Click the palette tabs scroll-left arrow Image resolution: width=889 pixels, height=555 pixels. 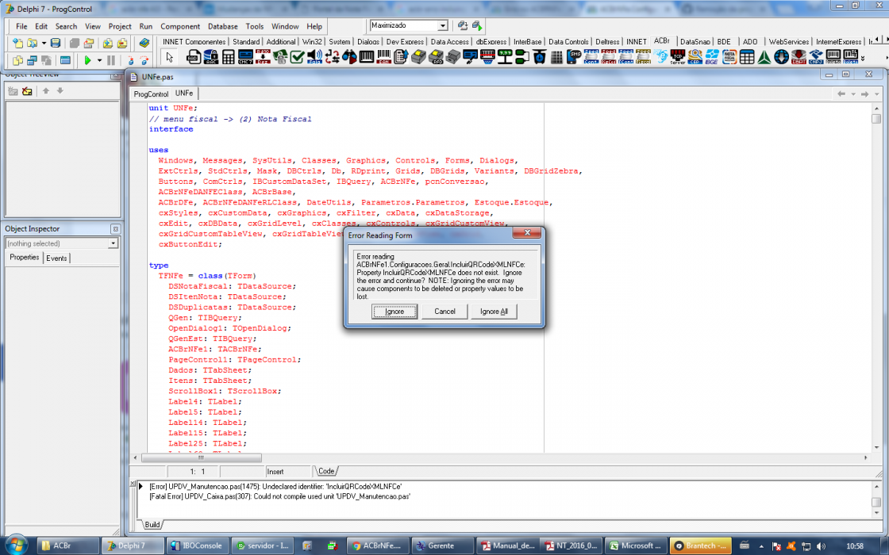(878, 39)
